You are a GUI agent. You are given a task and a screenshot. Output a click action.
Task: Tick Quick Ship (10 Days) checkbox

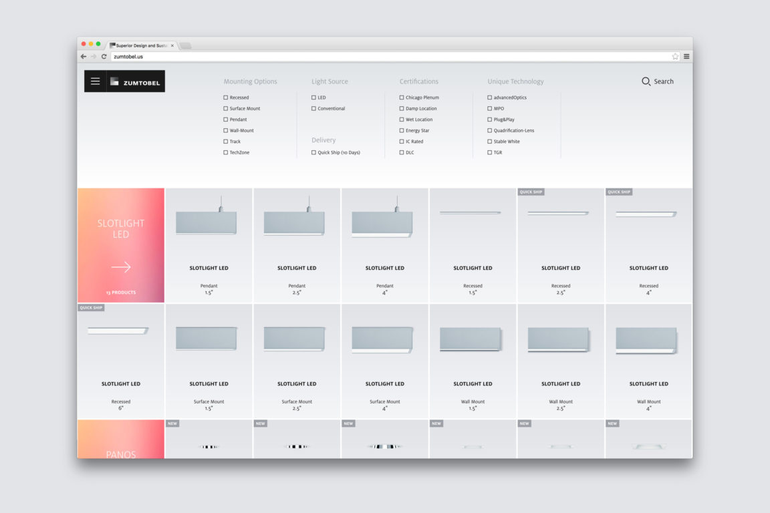click(x=313, y=153)
